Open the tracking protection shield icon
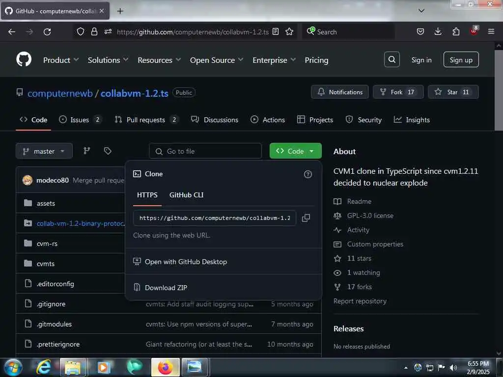503x377 pixels. click(81, 31)
